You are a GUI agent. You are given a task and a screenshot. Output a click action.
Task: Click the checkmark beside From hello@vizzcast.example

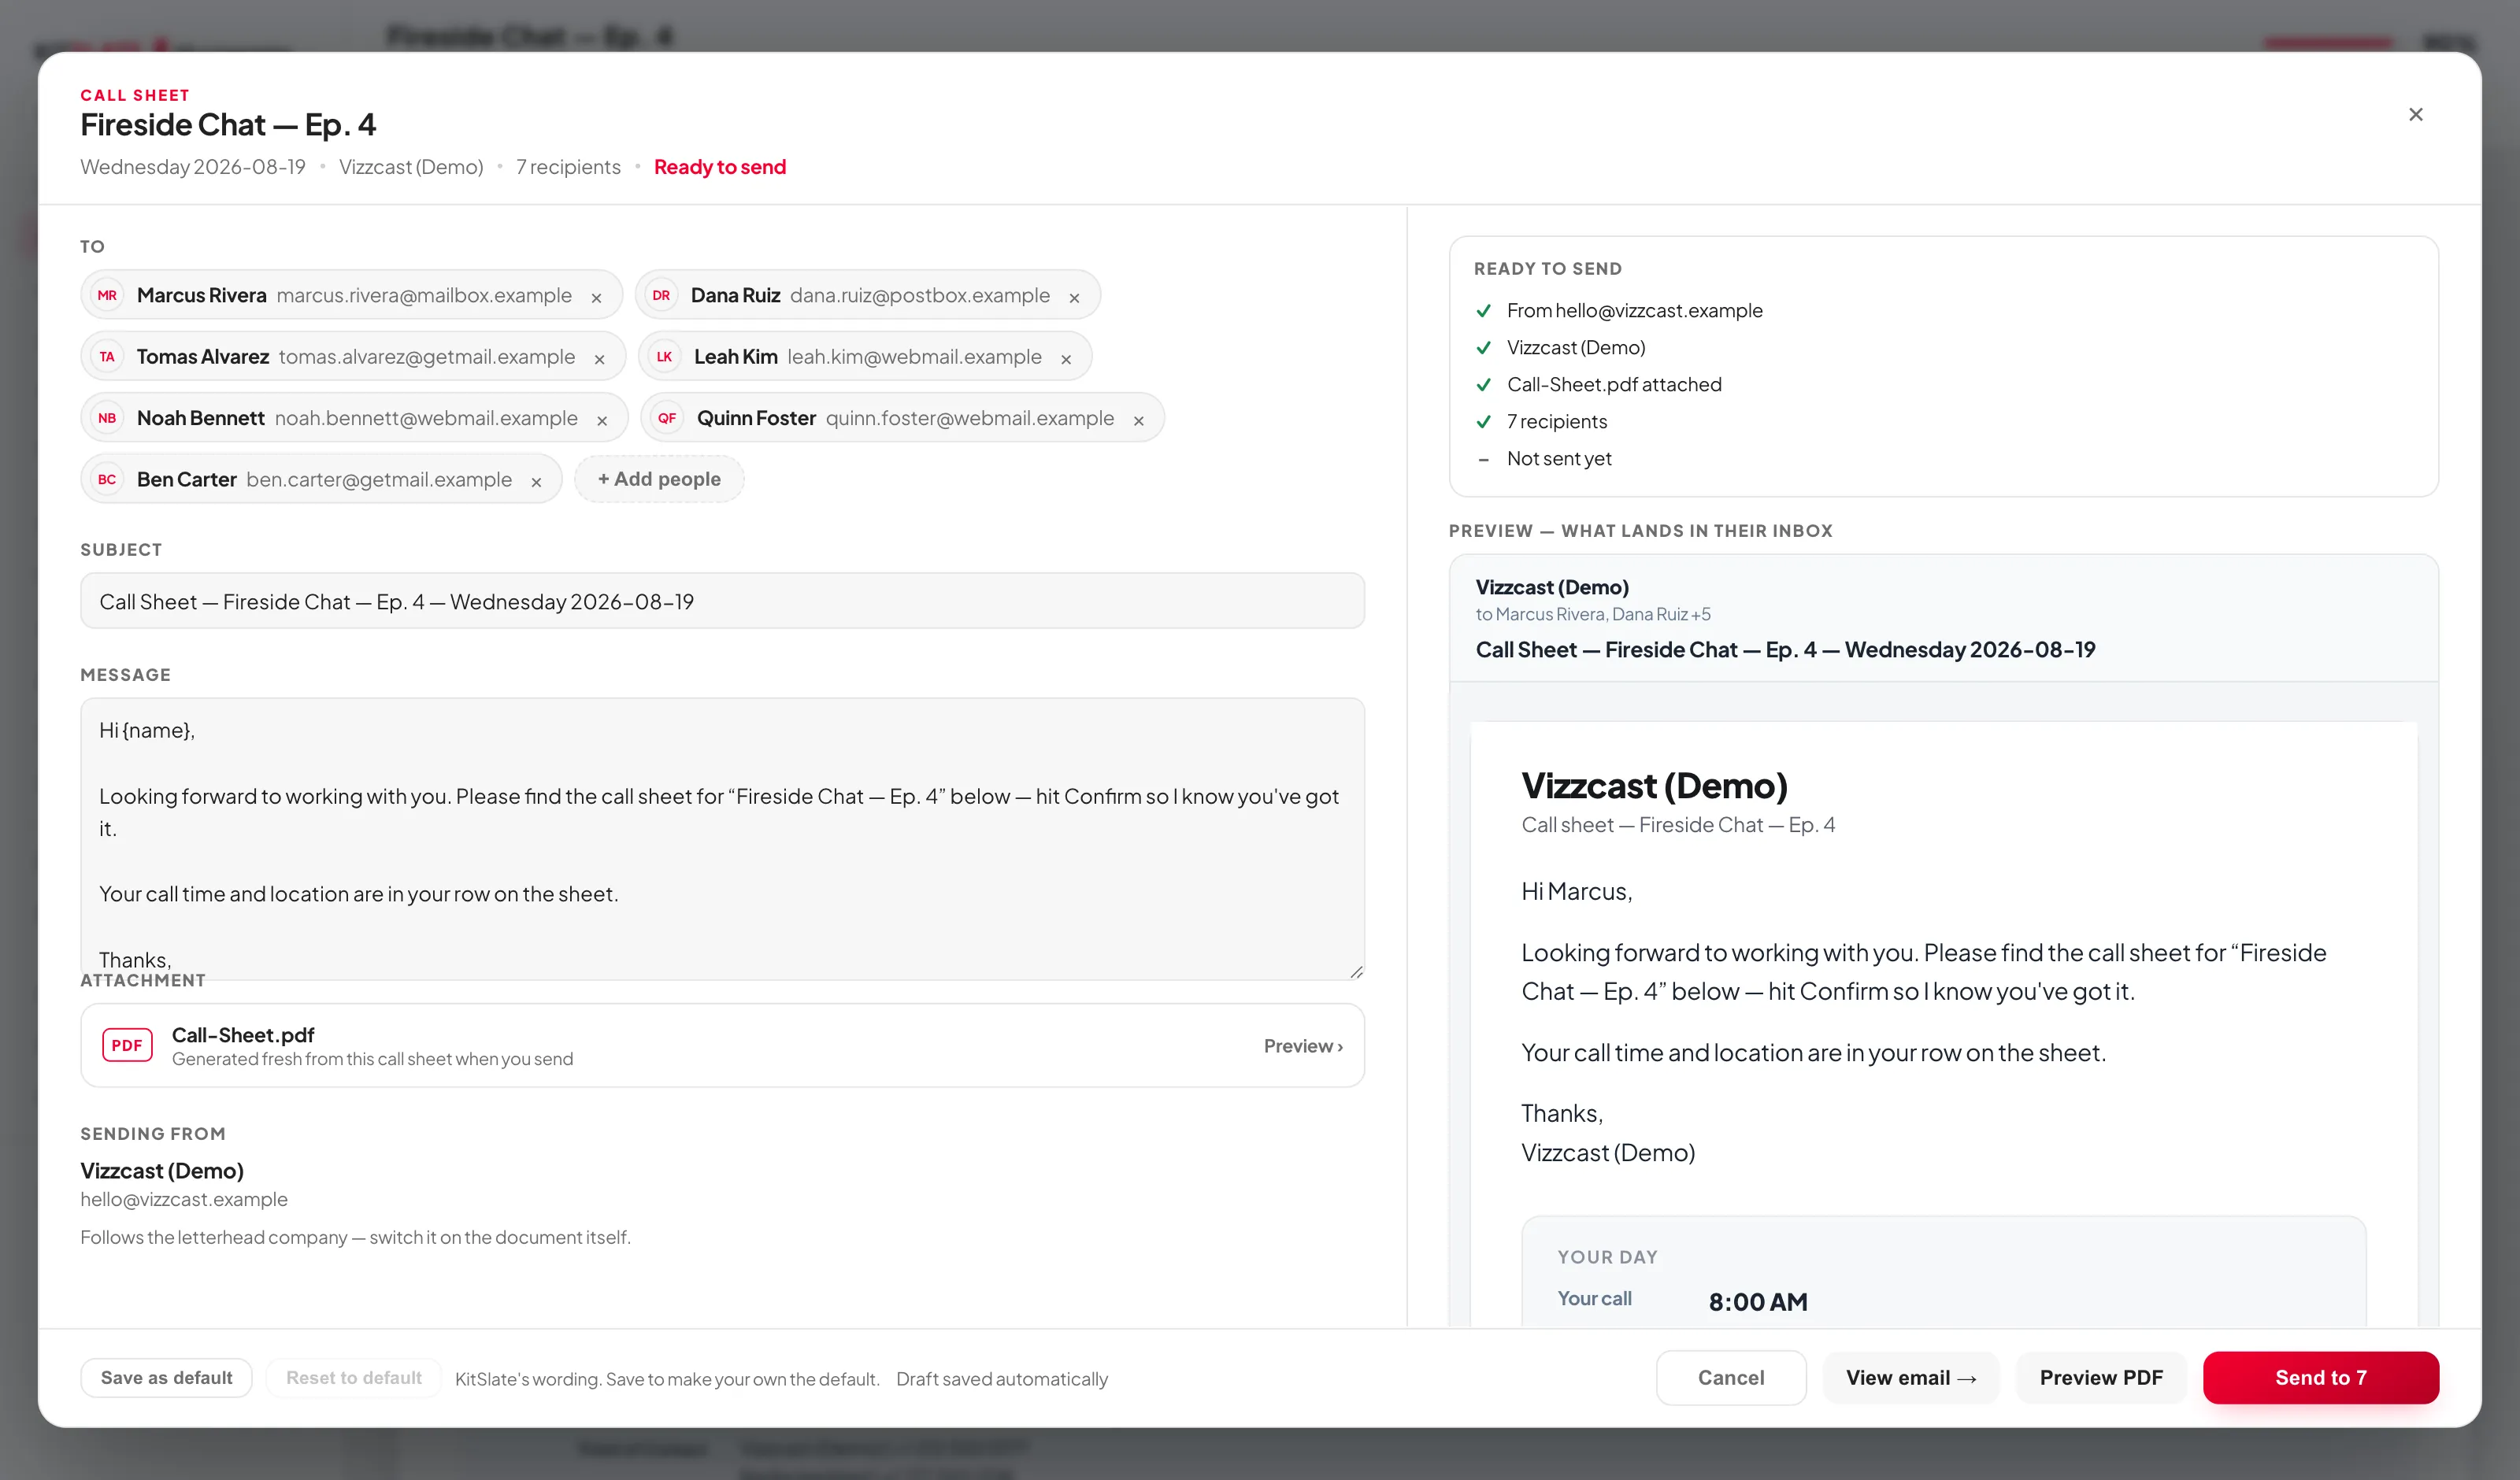click(x=1484, y=311)
